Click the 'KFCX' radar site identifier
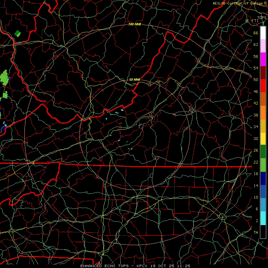This screenshot has width=268, height=268. (143, 266)
